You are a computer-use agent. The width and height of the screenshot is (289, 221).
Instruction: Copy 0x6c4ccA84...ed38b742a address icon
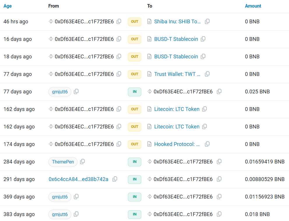point(115,179)
